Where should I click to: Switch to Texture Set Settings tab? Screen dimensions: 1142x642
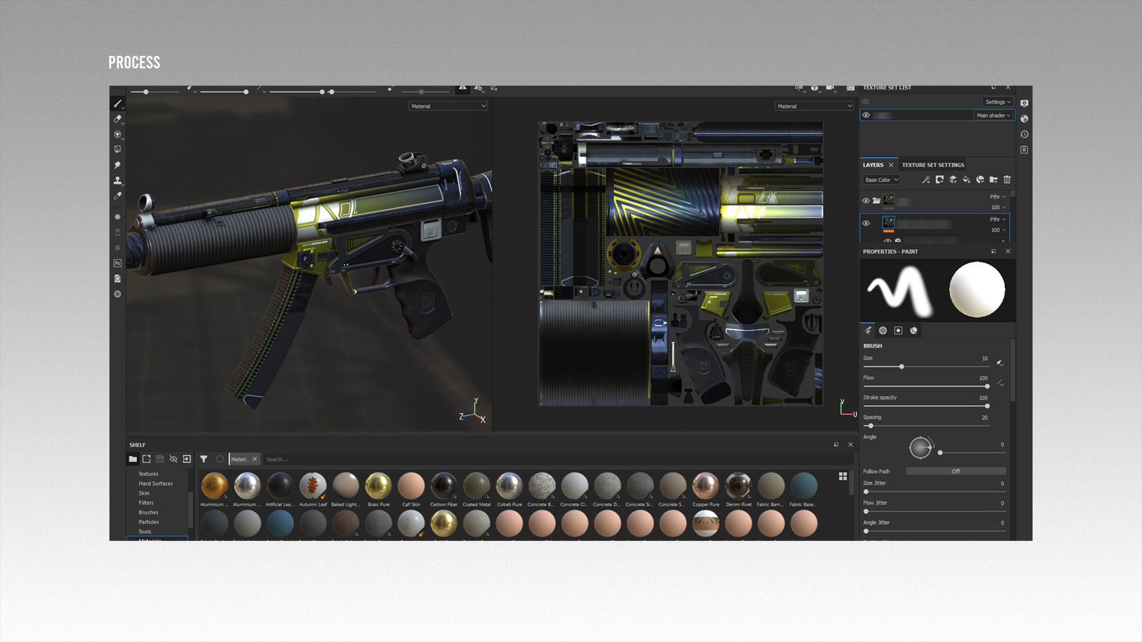tap(933, 165)
